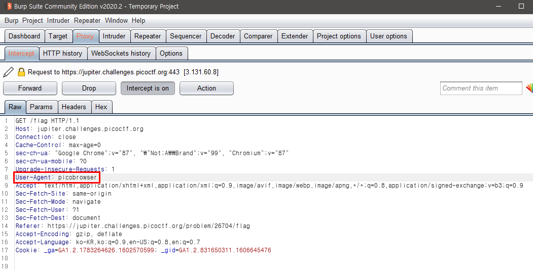Click the Sec-Fetch-Dest: document line
The width and height of the screenshot is (533, 270).
pyautogui.click(x=58, y=218)
